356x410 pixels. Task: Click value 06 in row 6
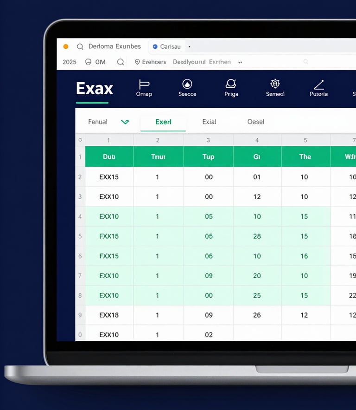pos(209,256)
